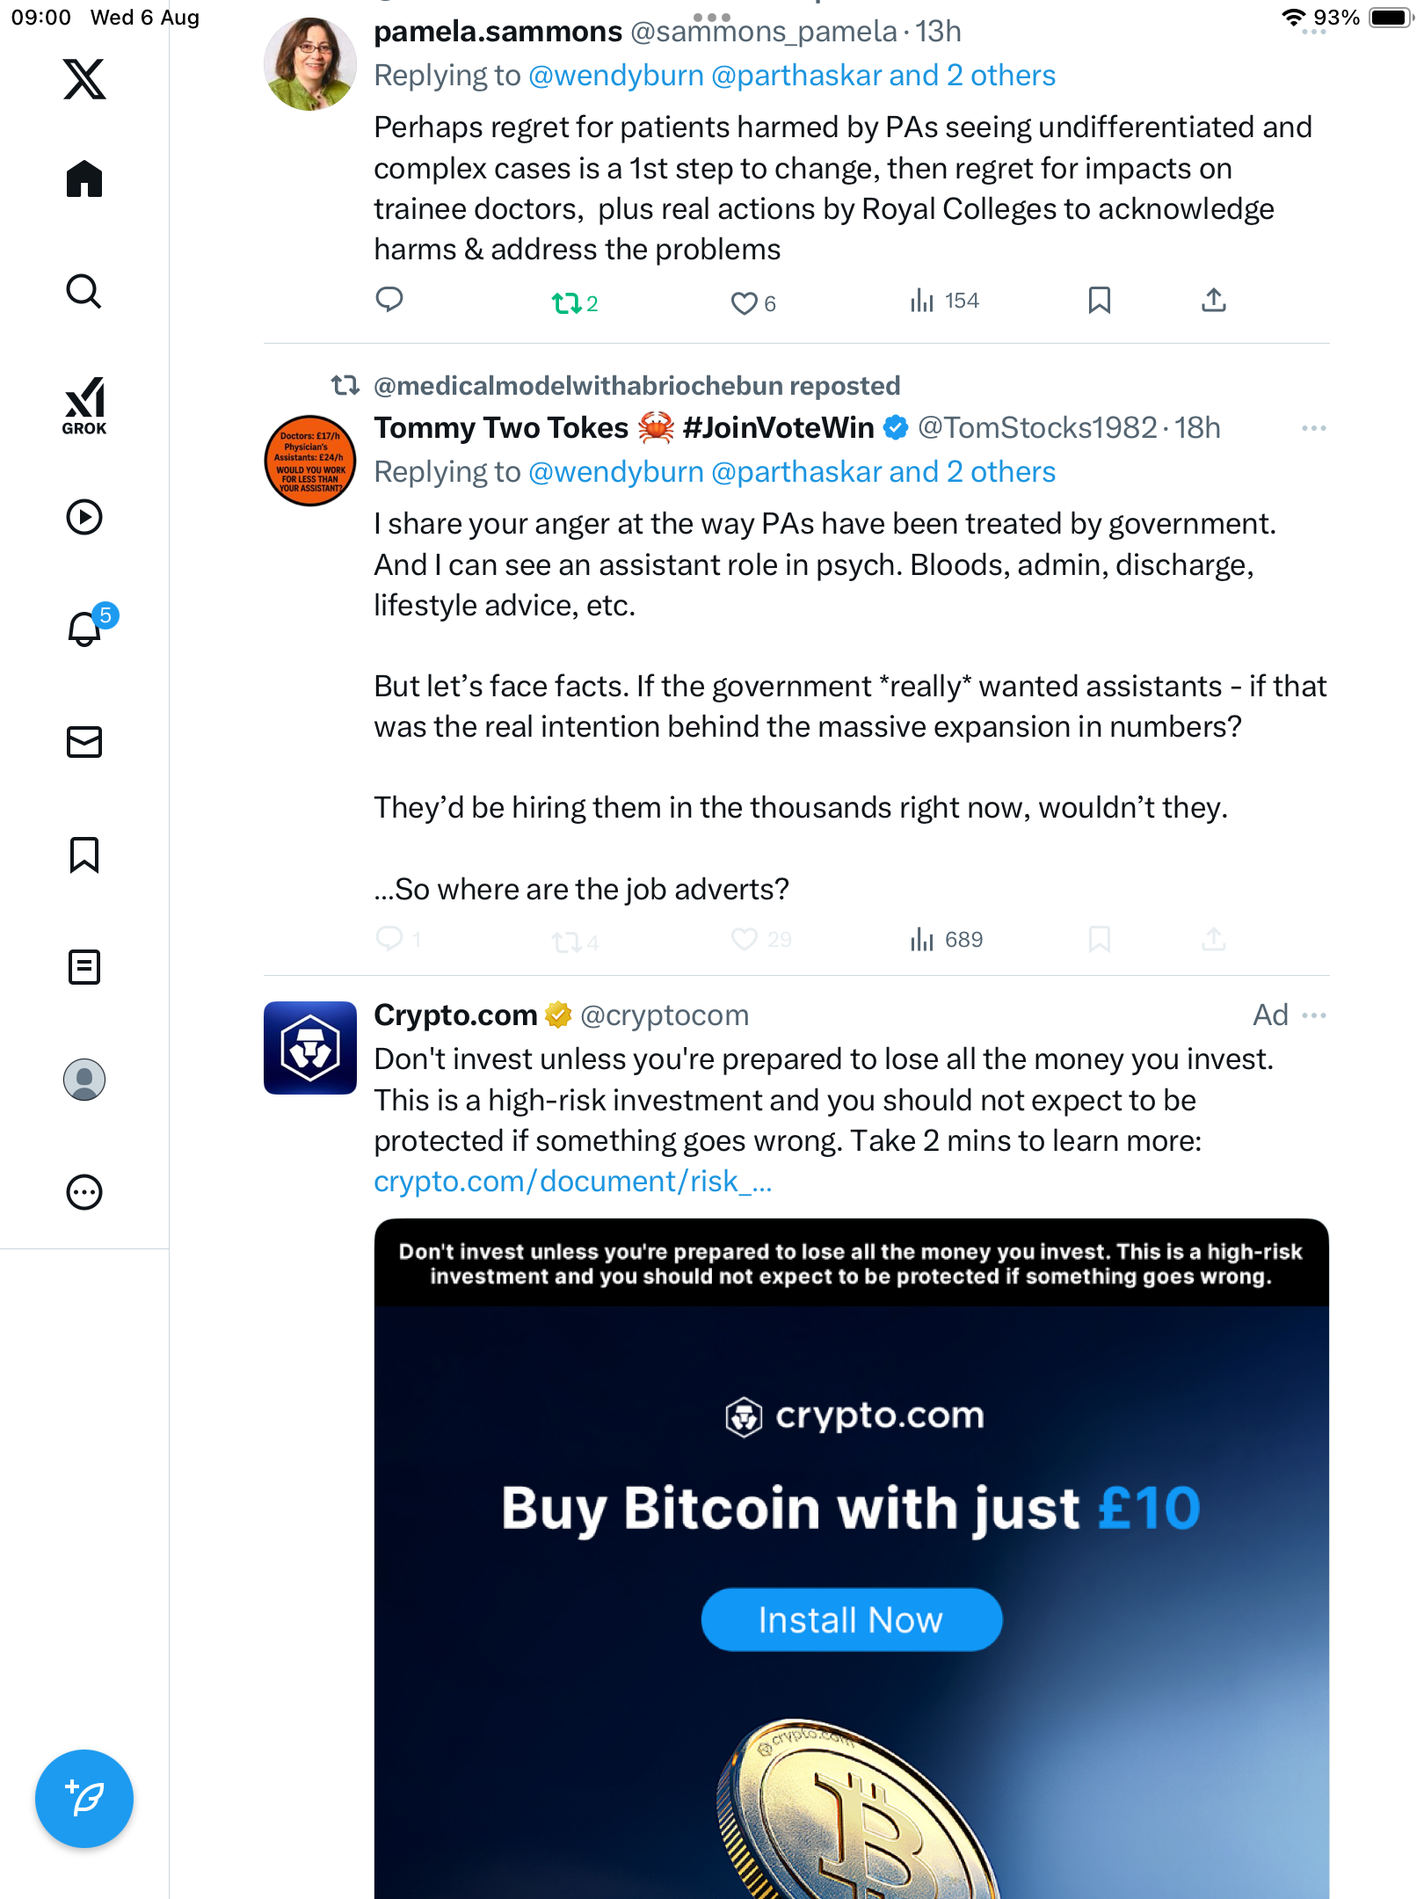This screenshot has height=1899, width=1424.
Task: Share pamela.sammons' reply
Action: [x=1213, y=301]
